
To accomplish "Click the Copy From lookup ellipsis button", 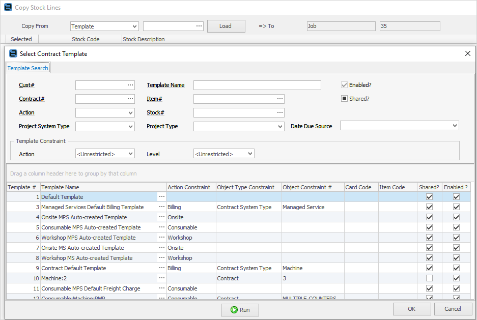I will (199, 26).
